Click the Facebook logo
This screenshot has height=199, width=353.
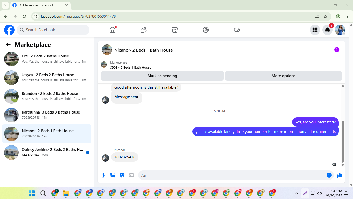(9, 30)
